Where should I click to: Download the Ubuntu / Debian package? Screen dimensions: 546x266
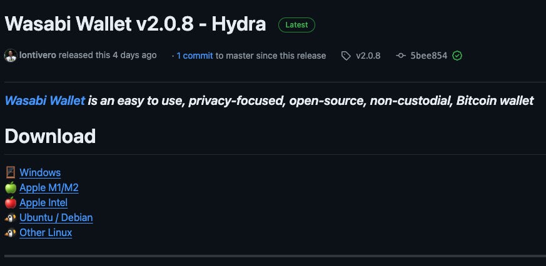[56, 218]
